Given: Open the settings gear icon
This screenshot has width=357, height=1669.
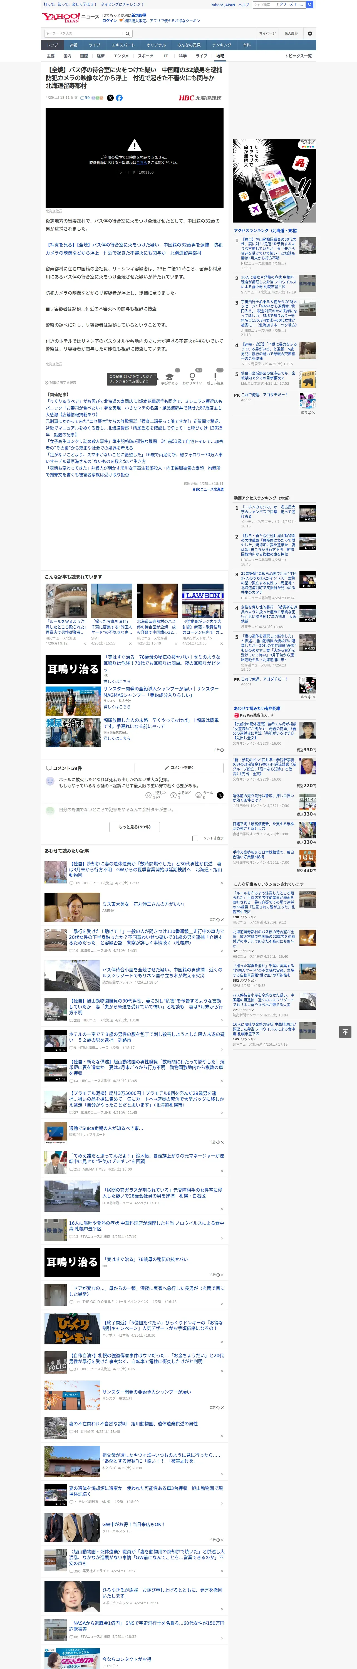Looking at the screenshot, I should [310, 33].
